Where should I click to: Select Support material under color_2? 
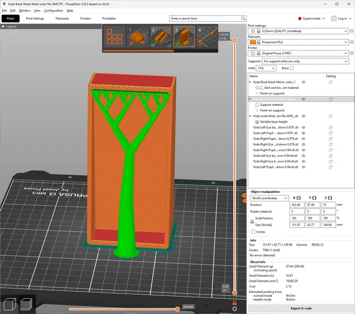(x=271, y=104)
